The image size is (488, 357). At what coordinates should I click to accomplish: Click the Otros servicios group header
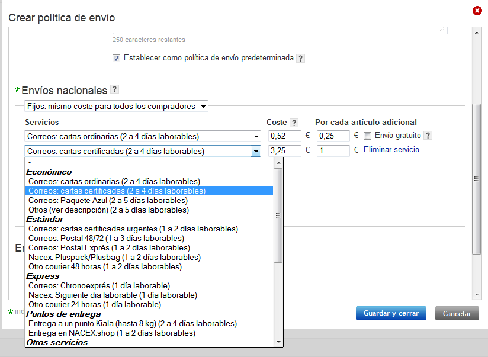click(57, 342)
